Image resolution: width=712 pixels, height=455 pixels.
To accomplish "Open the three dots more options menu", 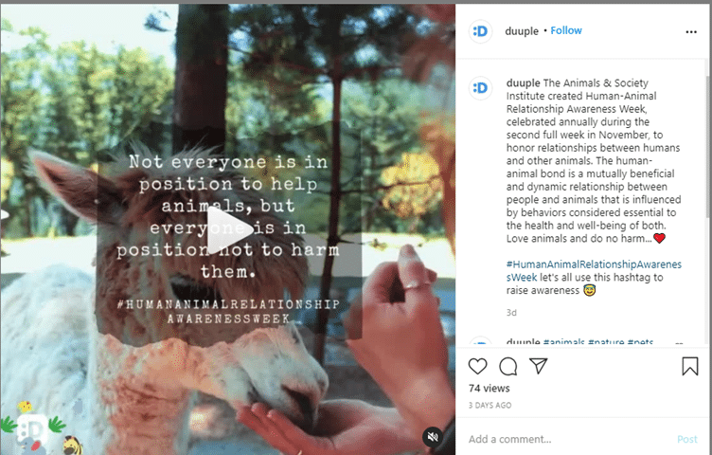I will click(691, 32).
